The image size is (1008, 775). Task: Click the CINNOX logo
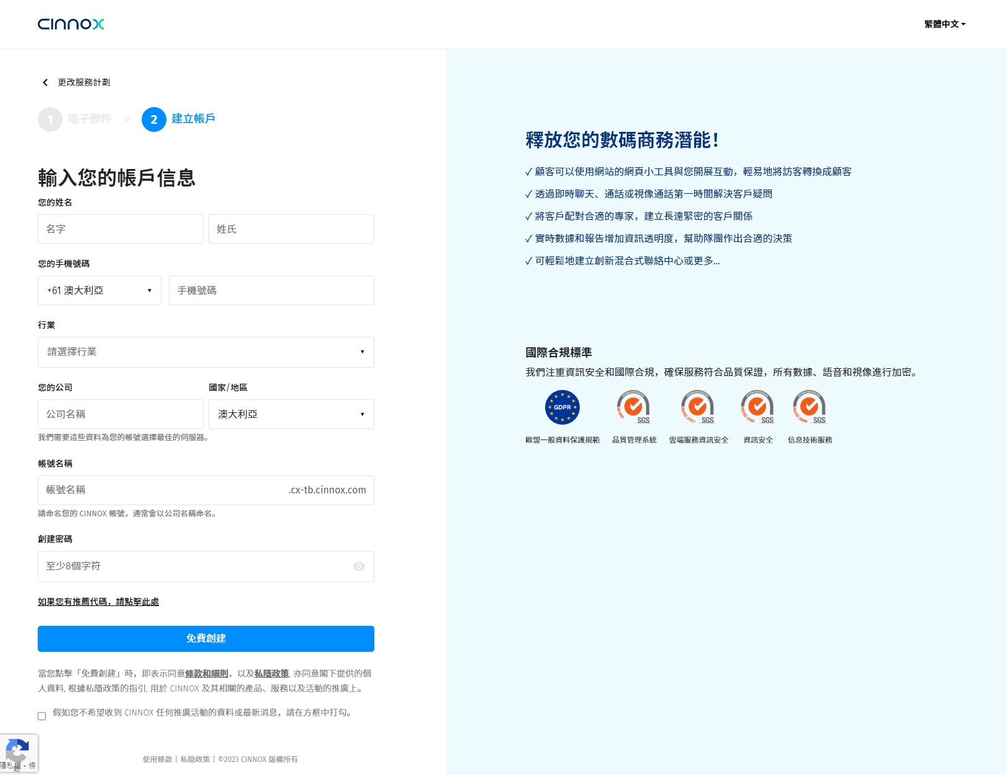tap(71, 24)
